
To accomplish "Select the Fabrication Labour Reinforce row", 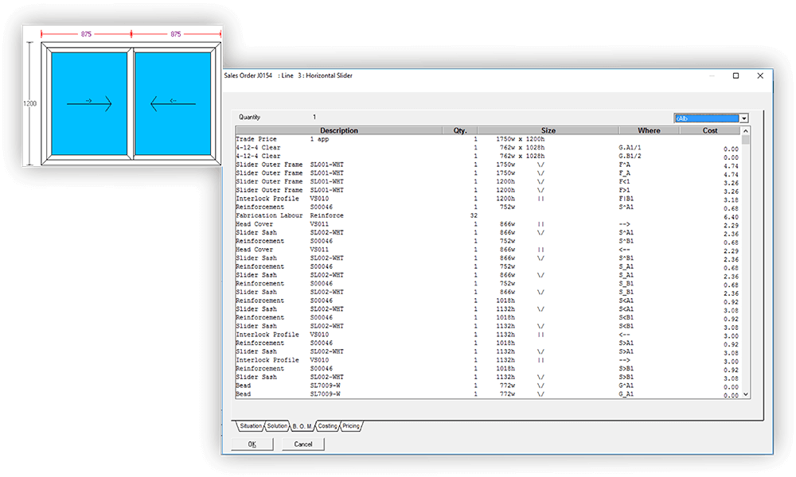I will tap(318, 215).
